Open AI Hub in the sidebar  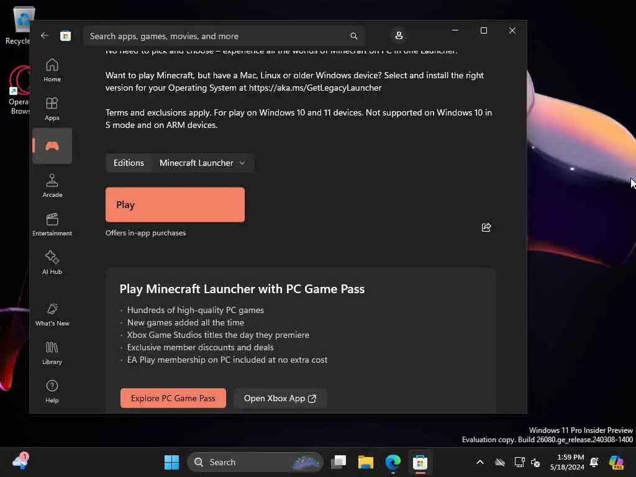tap(52, 263)
